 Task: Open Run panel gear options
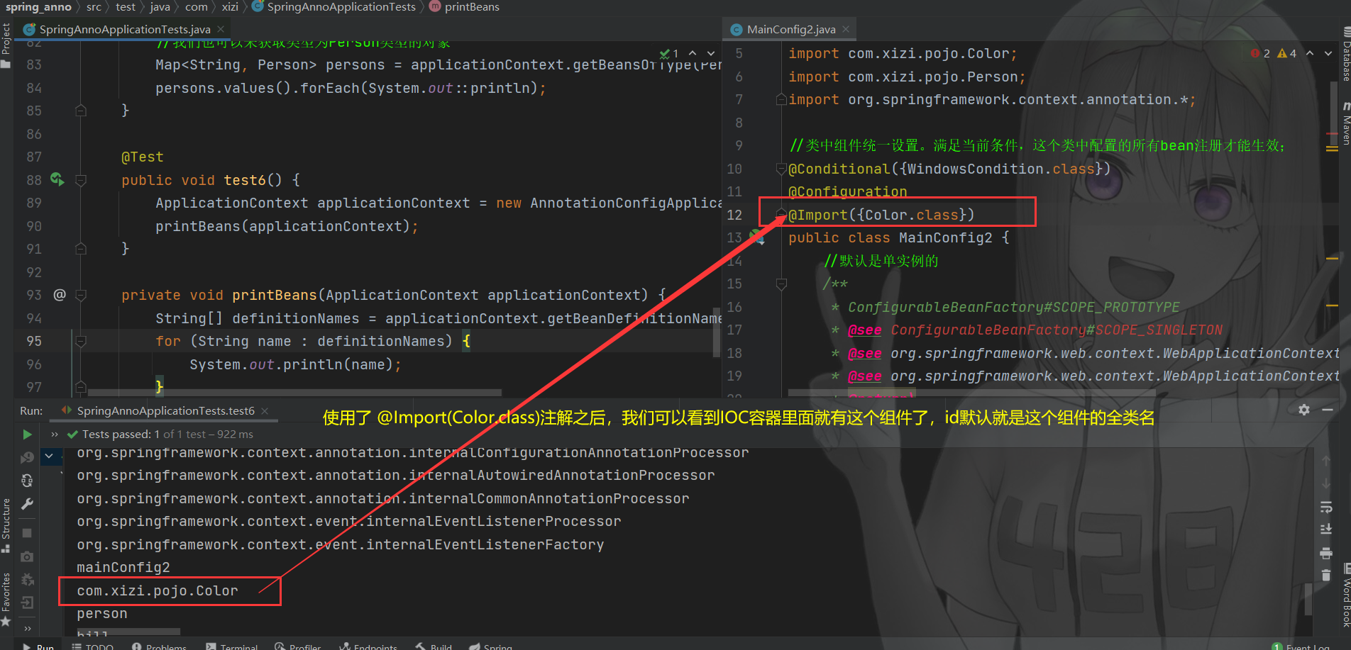(x=1304, y=410)
